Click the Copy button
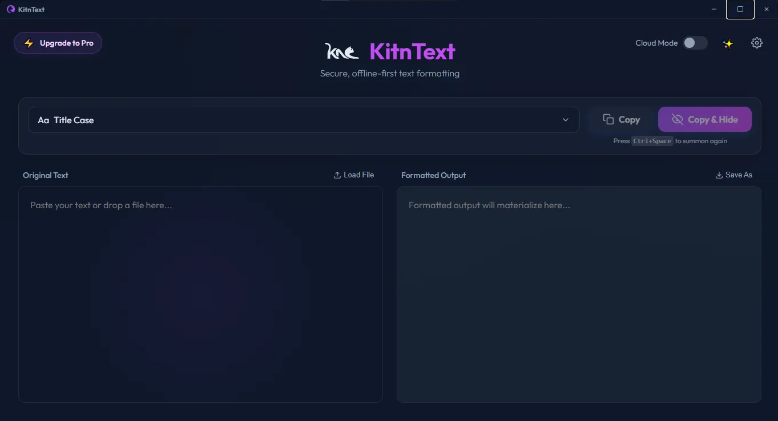This screenshot has height=421, width=778. tap(621, 119)
